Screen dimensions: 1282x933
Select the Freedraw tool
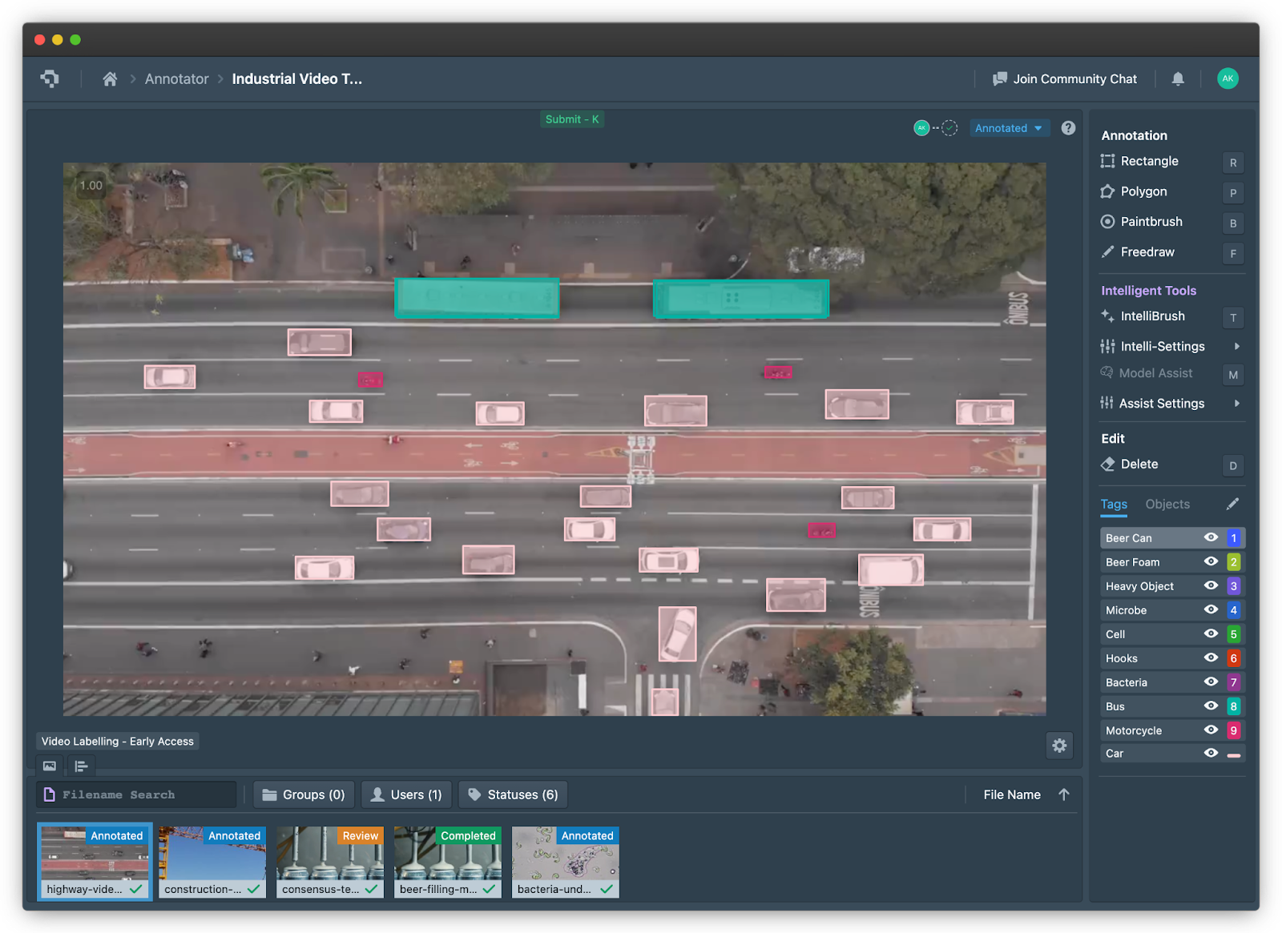tap(1147, 252)
